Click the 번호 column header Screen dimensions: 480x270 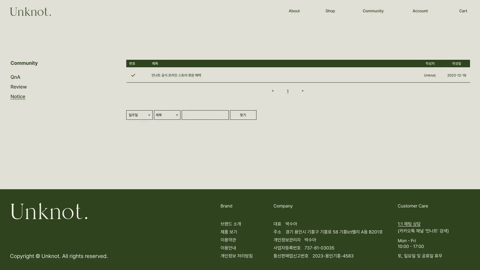coord(132,63)
